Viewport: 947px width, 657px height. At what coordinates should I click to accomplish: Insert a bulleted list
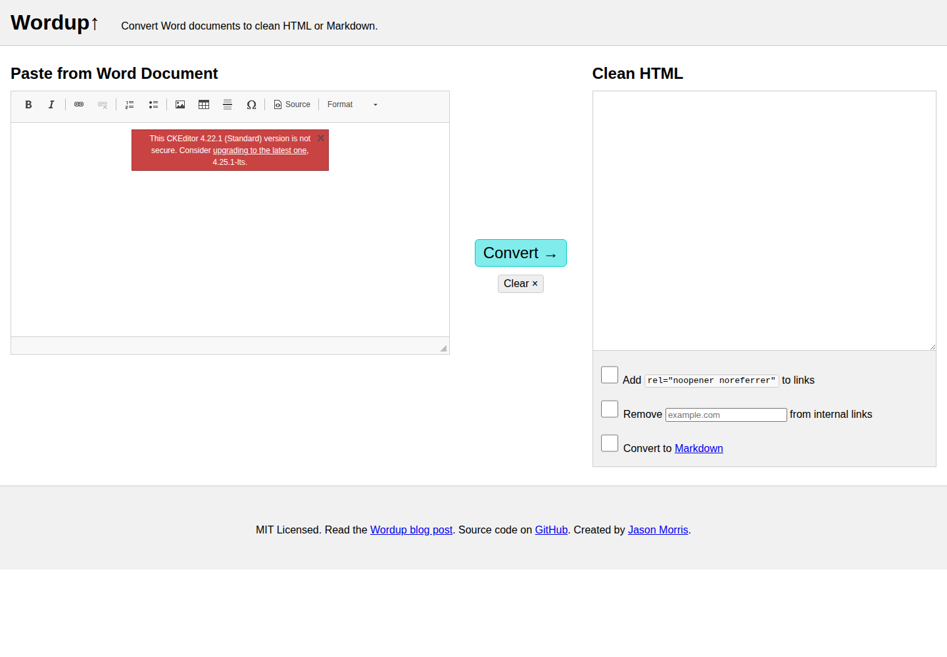[x=153, y=104]
